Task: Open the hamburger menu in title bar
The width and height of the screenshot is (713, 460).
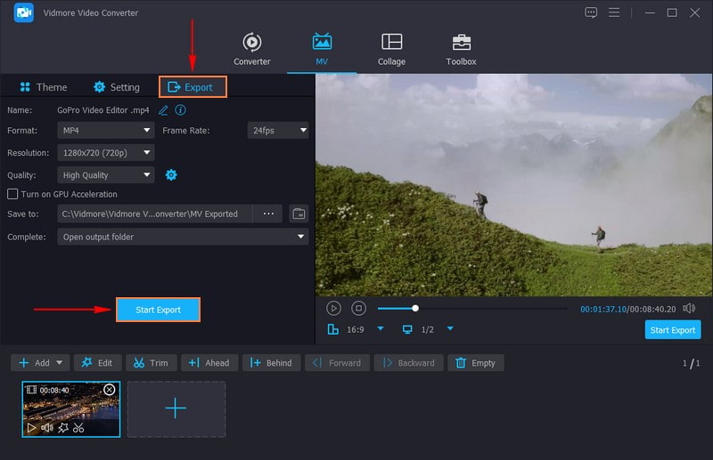Action: point(614,12)
